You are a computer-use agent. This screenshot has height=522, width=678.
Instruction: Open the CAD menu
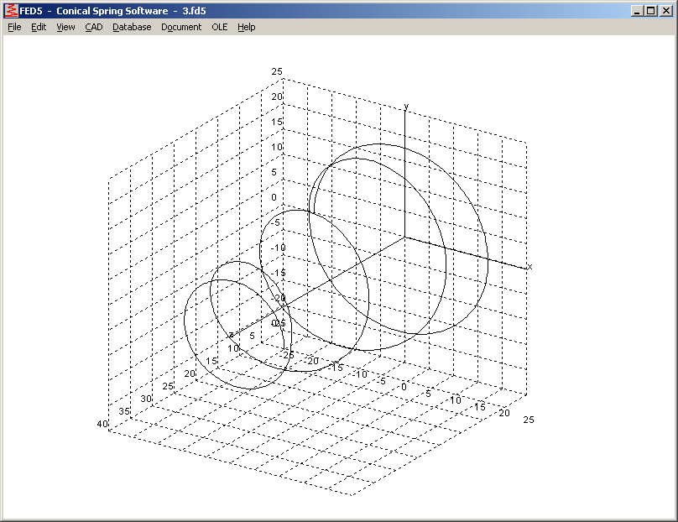[93, 27]
